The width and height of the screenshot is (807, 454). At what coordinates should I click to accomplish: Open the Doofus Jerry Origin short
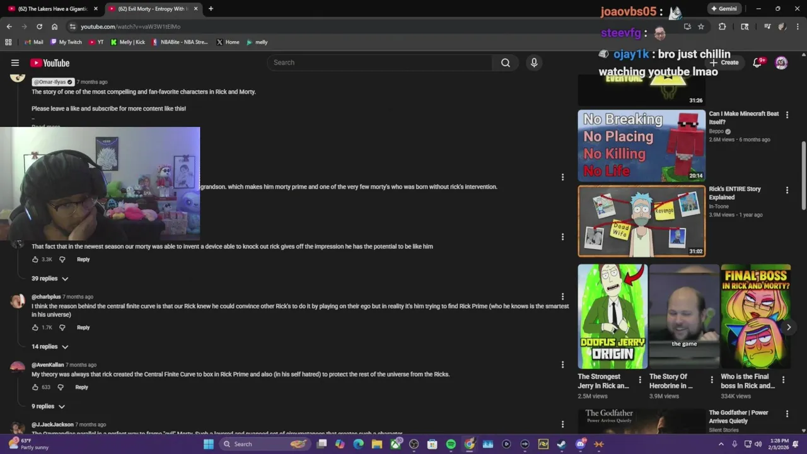tap(612, 317)
